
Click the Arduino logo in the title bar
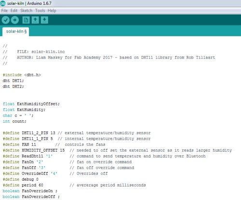coord(3,3)
